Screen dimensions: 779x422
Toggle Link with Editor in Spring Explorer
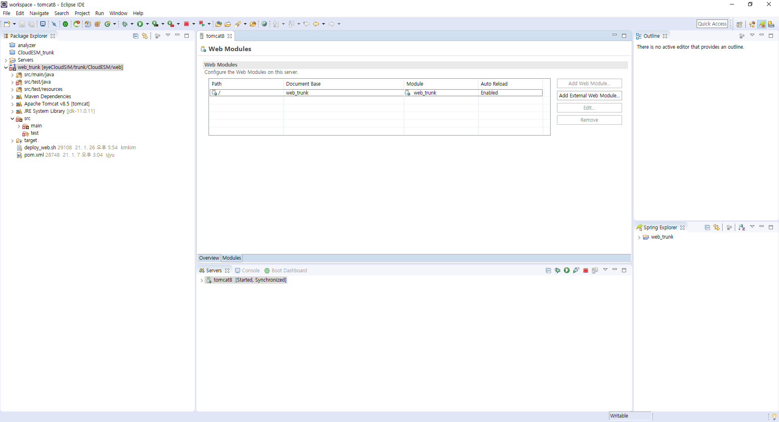(x=717, y=228)
